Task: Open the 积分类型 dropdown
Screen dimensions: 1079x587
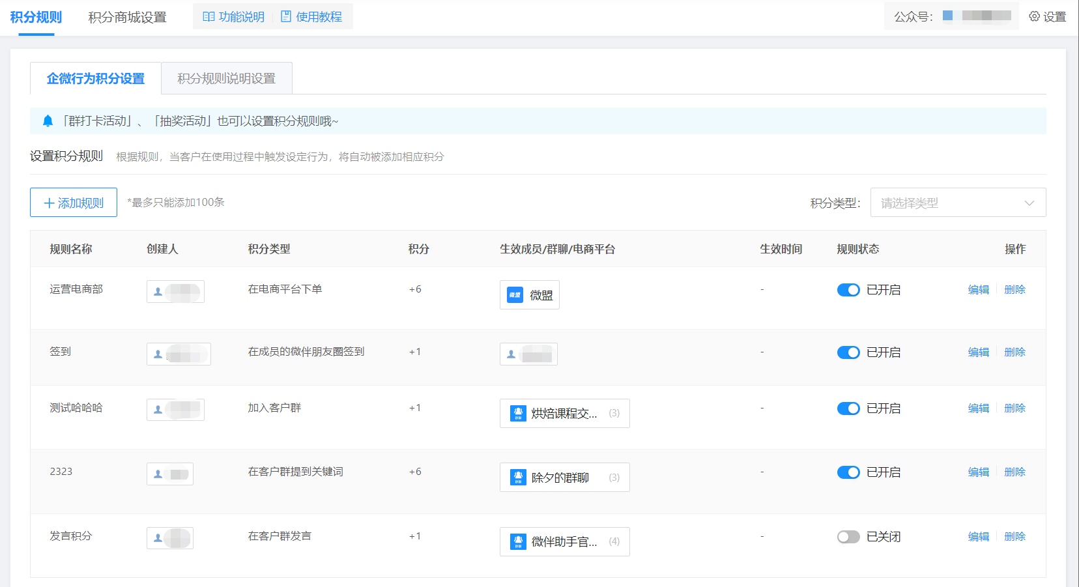Action: coord(958,203)
